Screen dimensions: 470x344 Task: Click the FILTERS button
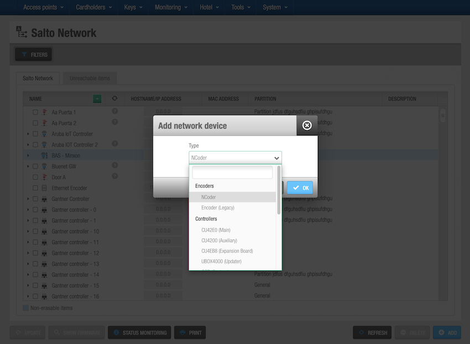pos(34,55)
